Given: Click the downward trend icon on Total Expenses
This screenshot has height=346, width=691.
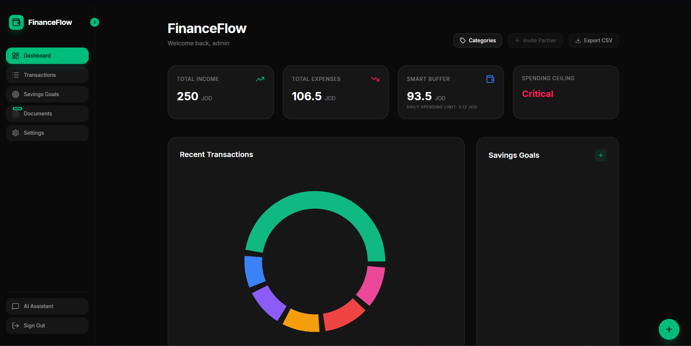Looking at the screenshot, I should coord(375,79).
